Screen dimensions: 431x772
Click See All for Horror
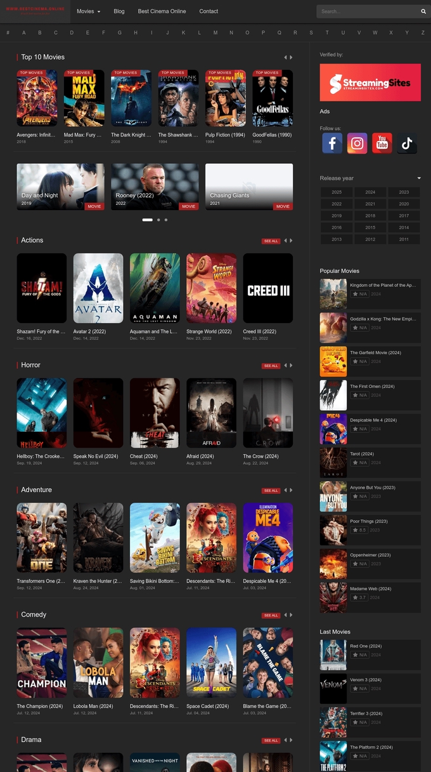click(x=271, y=366)
